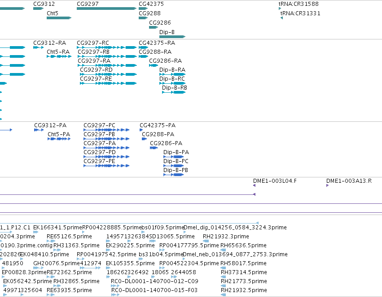Select EST bs01f09.5prime
Screen dimensions: 382x297
[163, 228]
